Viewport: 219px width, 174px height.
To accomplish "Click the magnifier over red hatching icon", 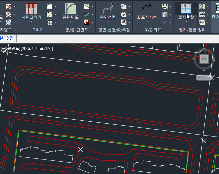I will [87, 6].
